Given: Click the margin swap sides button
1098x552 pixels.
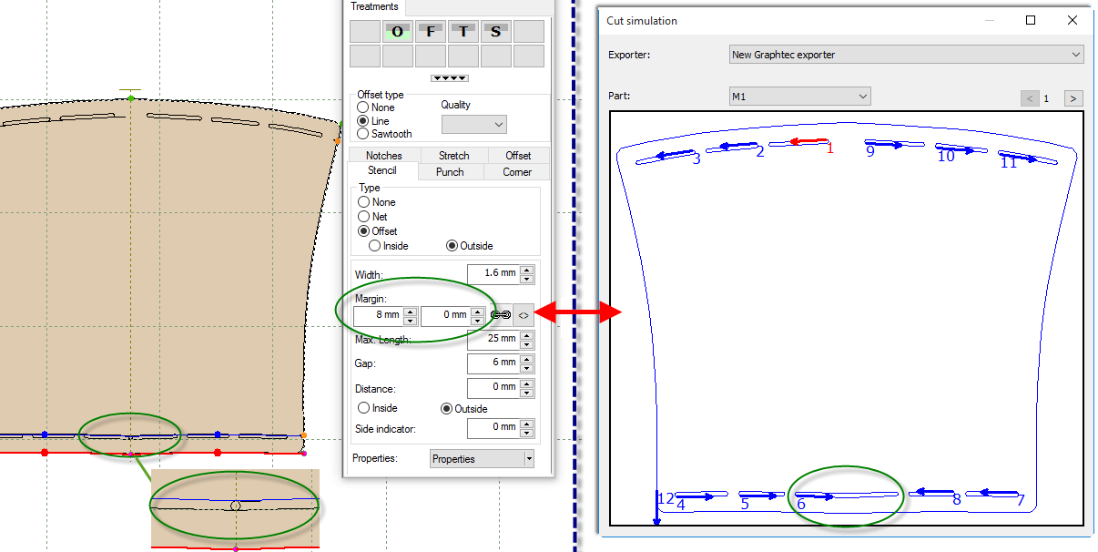Looking at the screenshot, I should click(524, 314).
